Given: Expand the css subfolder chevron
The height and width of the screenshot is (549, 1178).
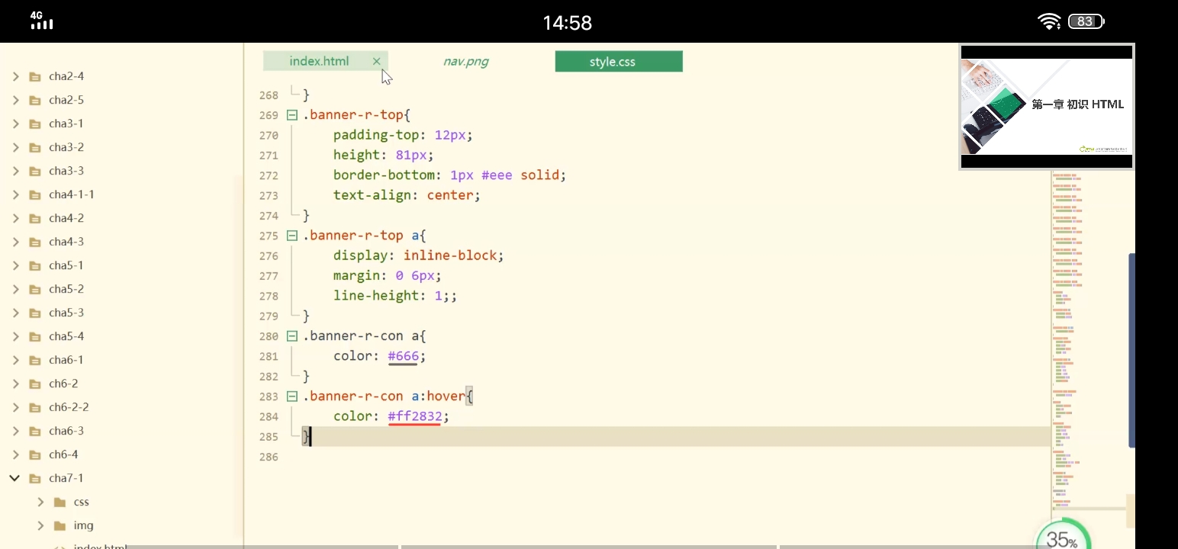Looking at the screenshot, I should pyautogui.click(x=40, y=502).
